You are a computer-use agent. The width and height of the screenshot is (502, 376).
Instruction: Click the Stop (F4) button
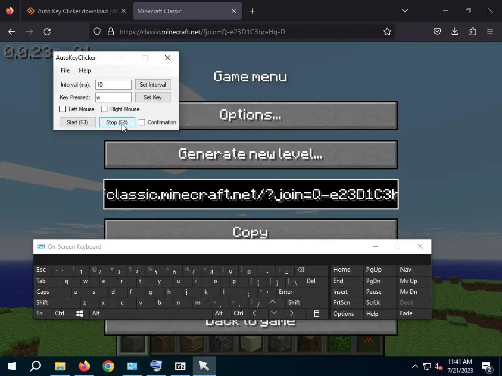[117, 122]
